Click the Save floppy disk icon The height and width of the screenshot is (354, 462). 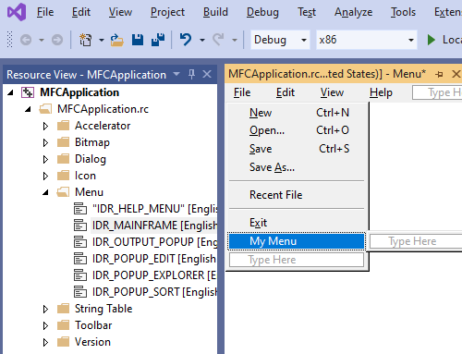(138, 40)
